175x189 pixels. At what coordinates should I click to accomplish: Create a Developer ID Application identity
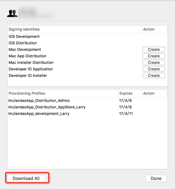(154, 69)
